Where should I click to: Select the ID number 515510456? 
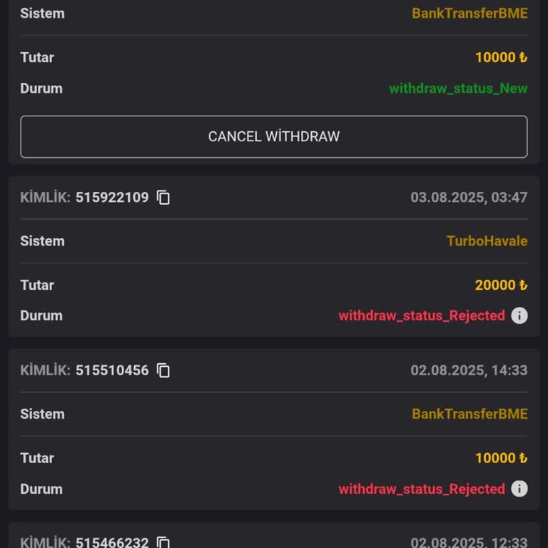tap(112, 370)
